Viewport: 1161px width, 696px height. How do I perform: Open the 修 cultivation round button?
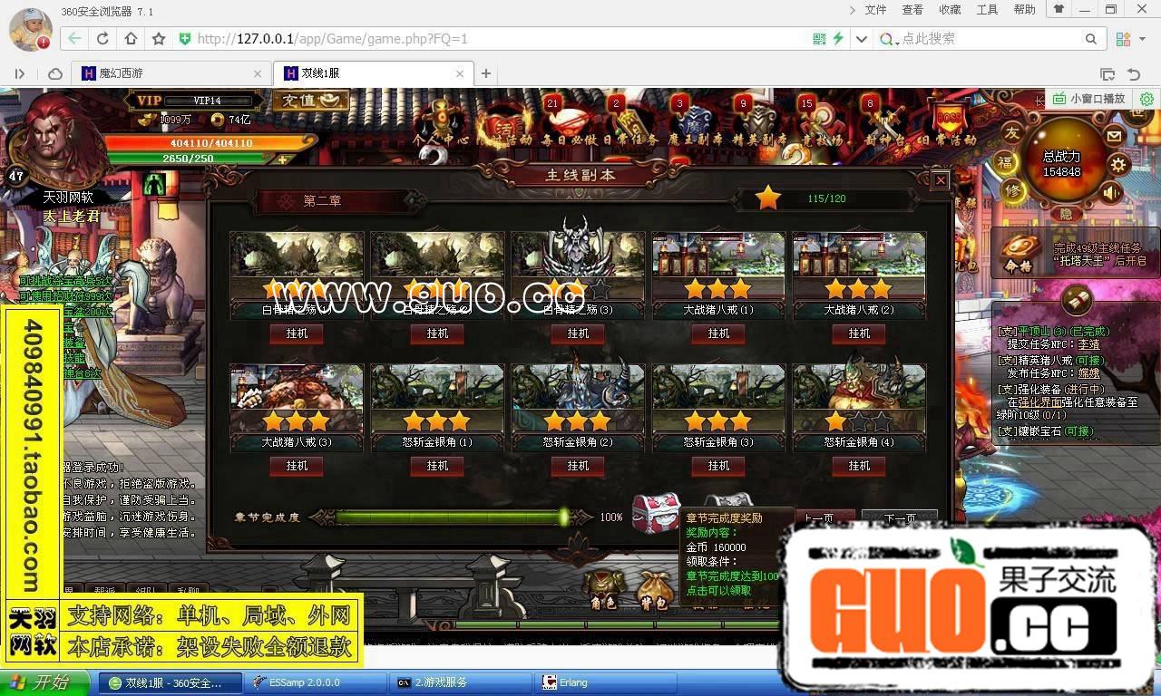[x=1014, y=190]
